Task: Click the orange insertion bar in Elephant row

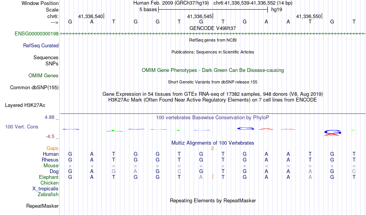Action: (213, 177)
